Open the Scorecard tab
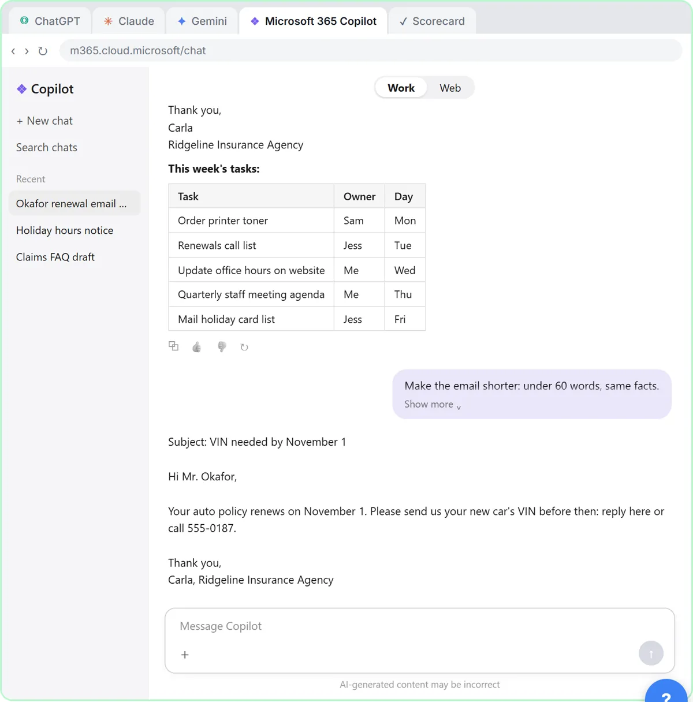Screen dimensions: 693x702 coord(432,21)
